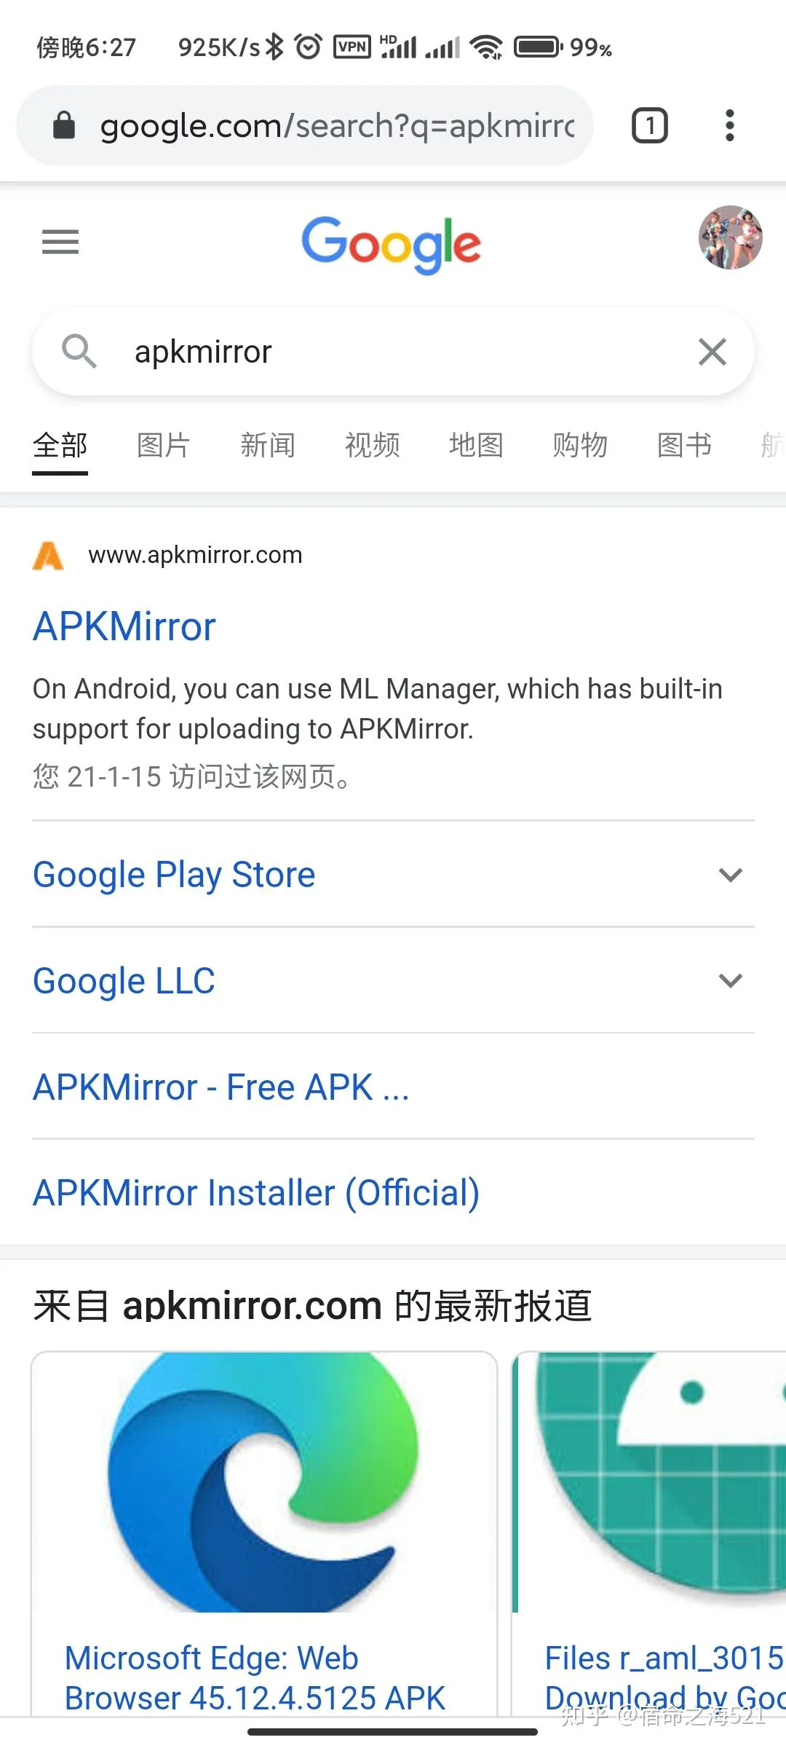This screenshot has height=1748, width=786.
Task: Tap the lock site info icon
Action: point(64,125)
